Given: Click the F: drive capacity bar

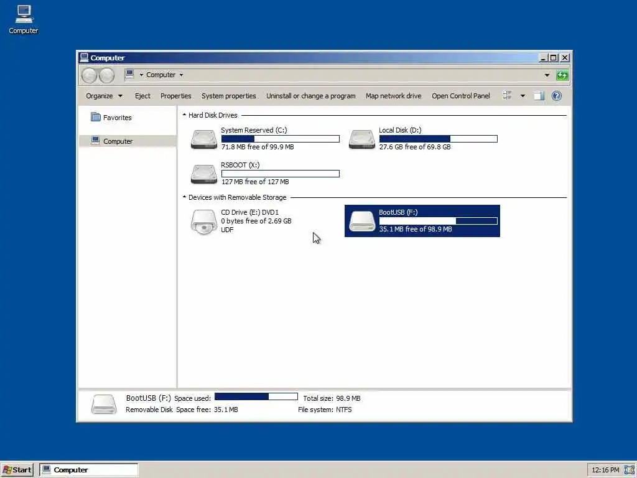Looking at the screenshot, I should [x=439, y=221].
